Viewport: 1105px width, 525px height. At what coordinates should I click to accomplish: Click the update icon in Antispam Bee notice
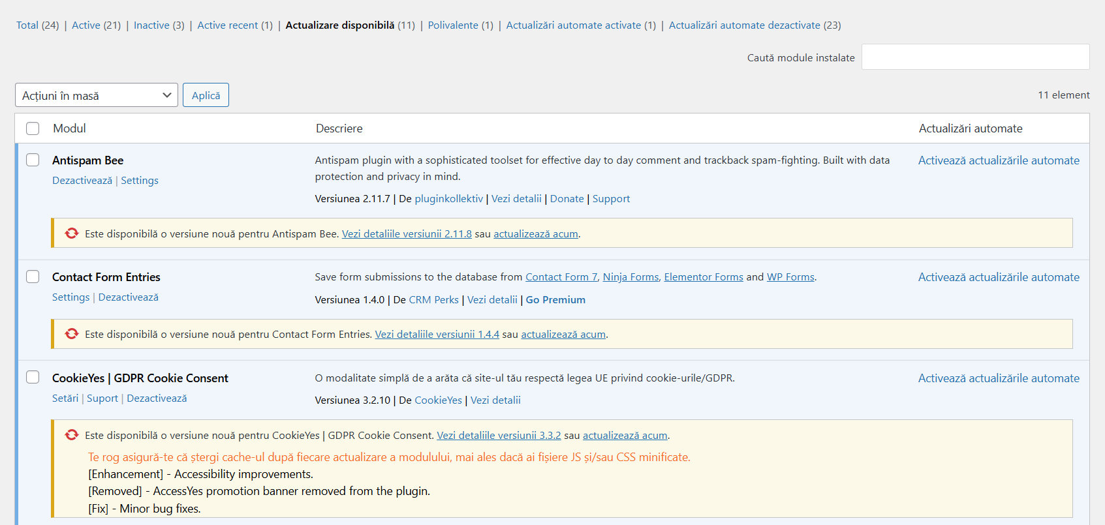click(x=72, y=233)
